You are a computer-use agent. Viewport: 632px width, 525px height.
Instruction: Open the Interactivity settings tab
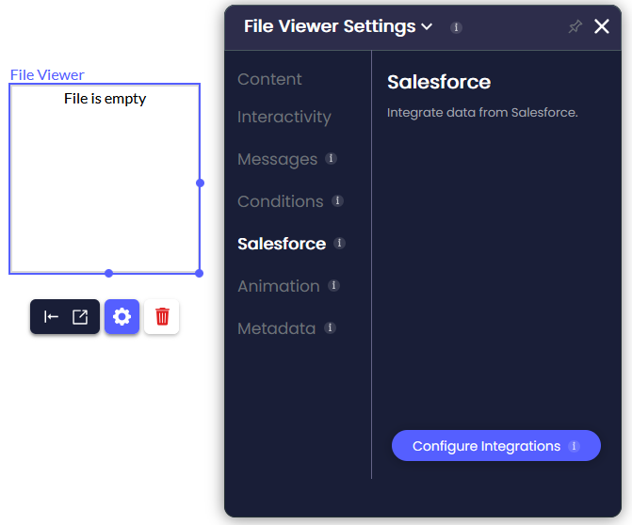point(284,118)
